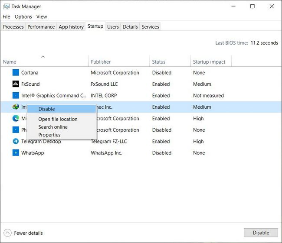Click the Cortana app icon
The width and height of the screenshot is (282, 243).
16,73
